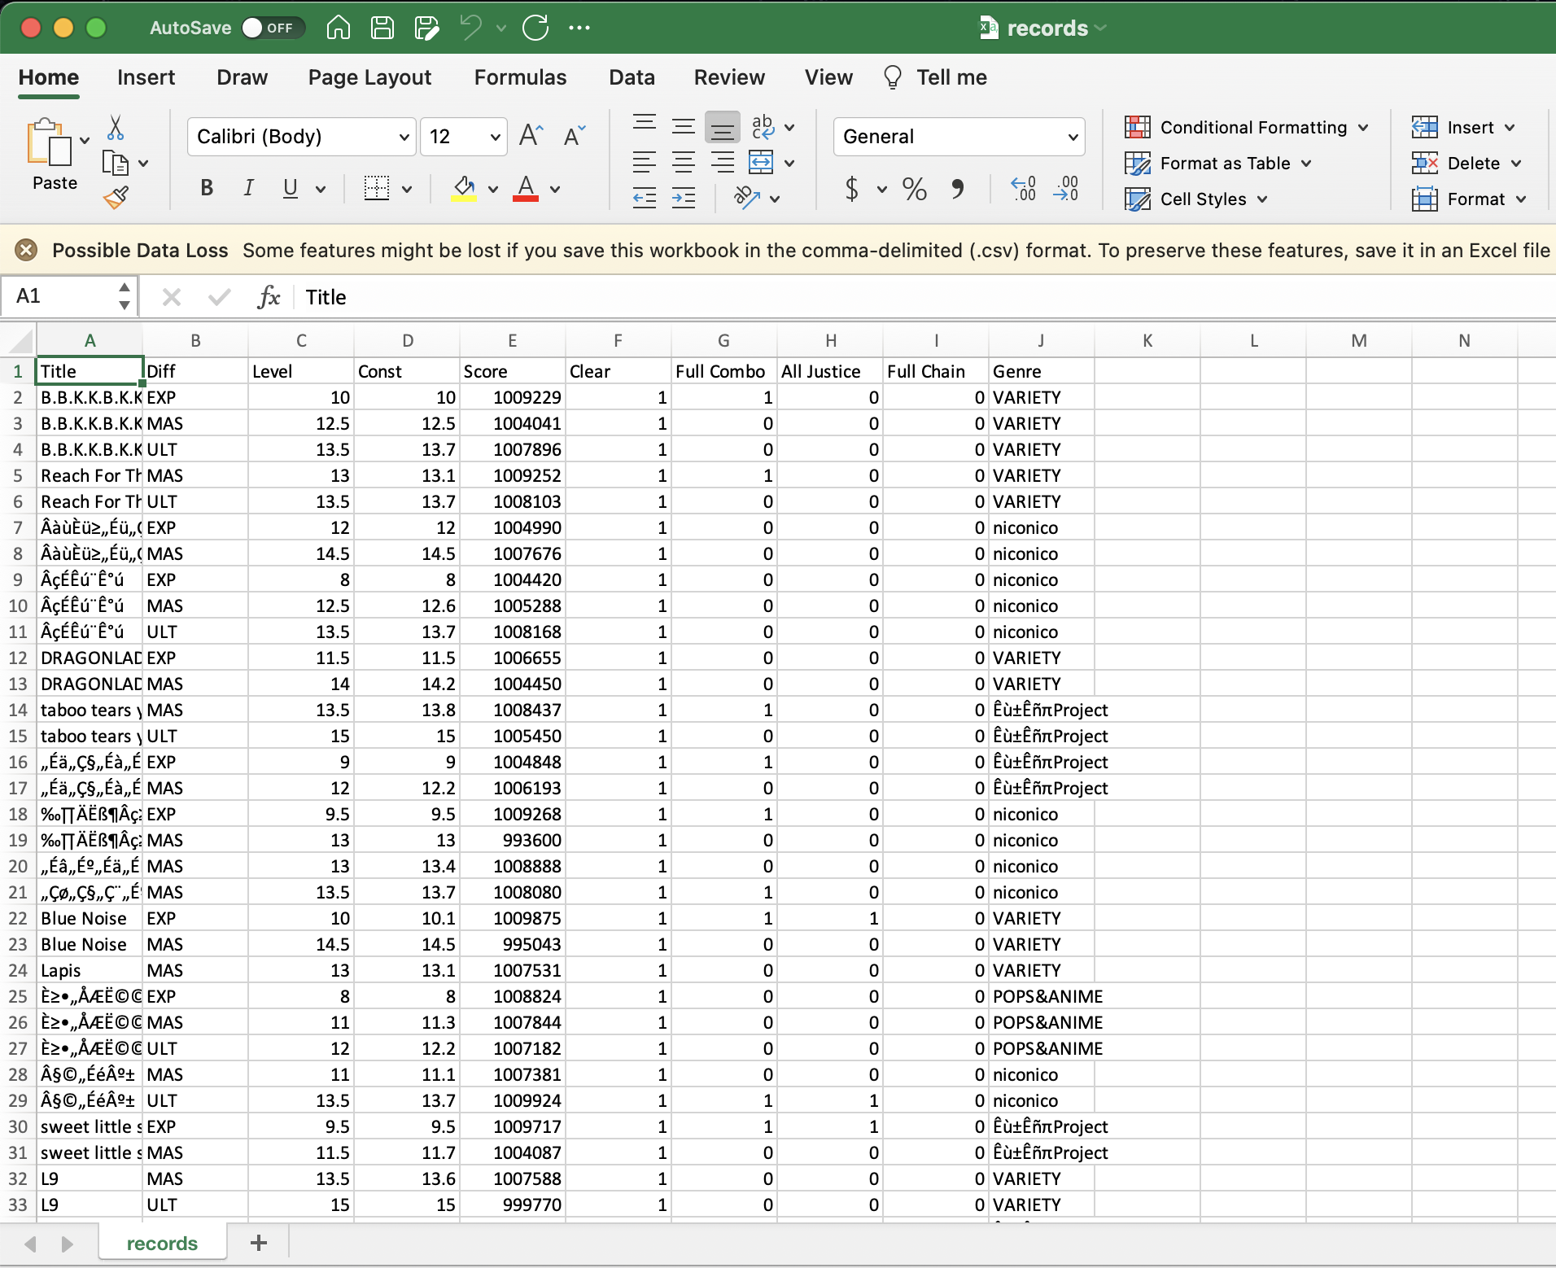This screenshot has width=1556, height=1268.
Task: Click the Increase Font Size icon
Action: [x=531, y=136]
